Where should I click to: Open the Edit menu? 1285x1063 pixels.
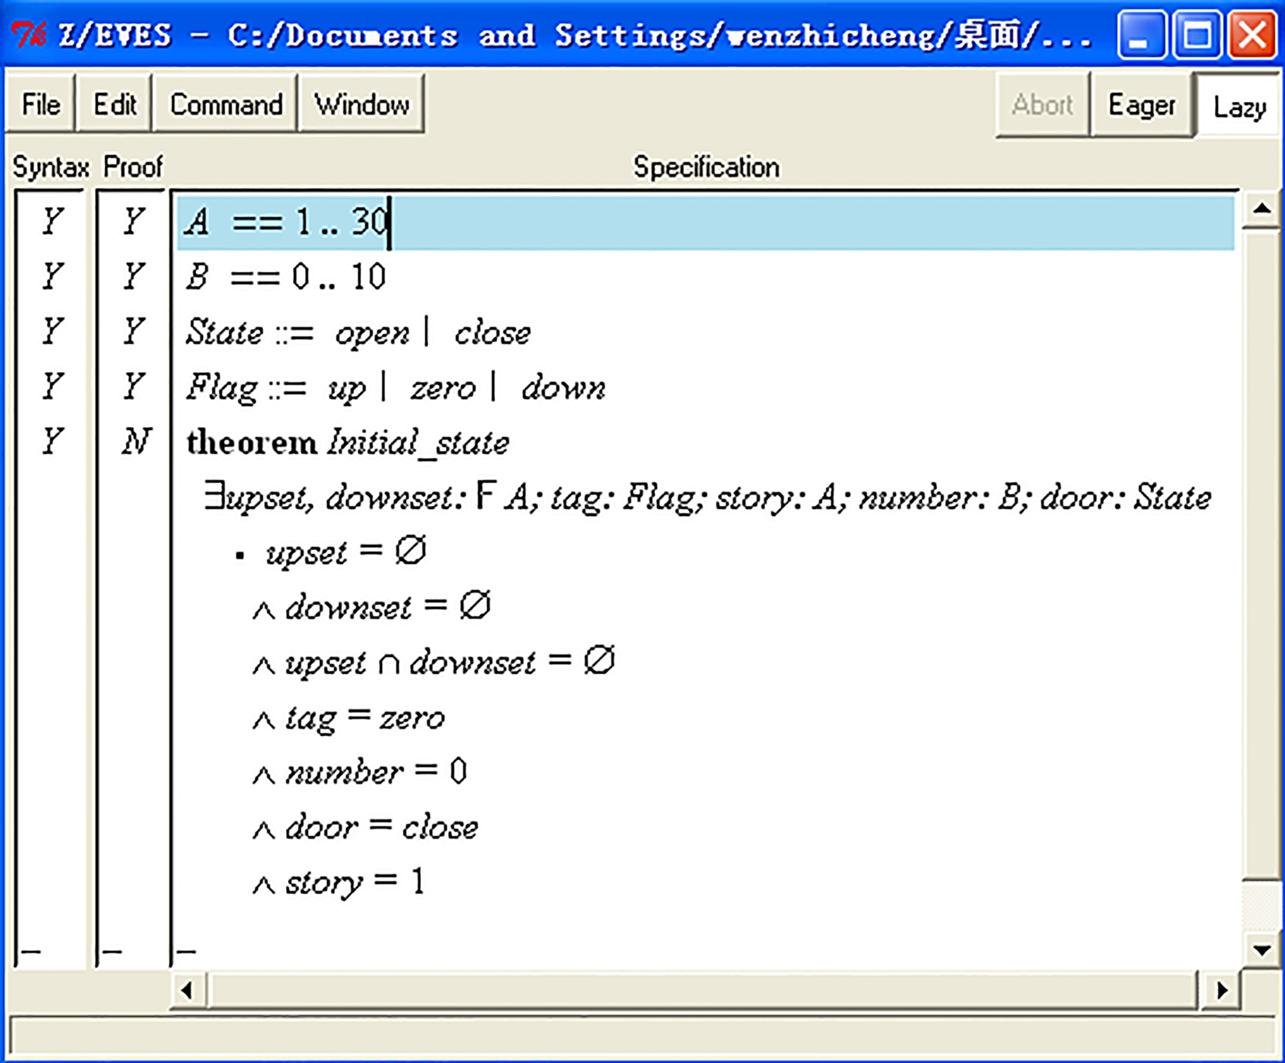[x=114, y=104]
